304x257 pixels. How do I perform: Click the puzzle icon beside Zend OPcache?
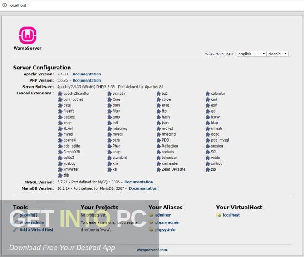tap(159, 169)
